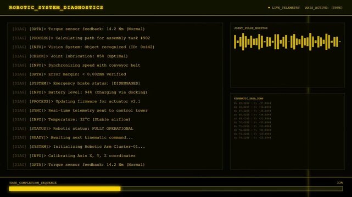Click the AXIS_ACTIVE: [TRUE] indicator

pos(323,8)
